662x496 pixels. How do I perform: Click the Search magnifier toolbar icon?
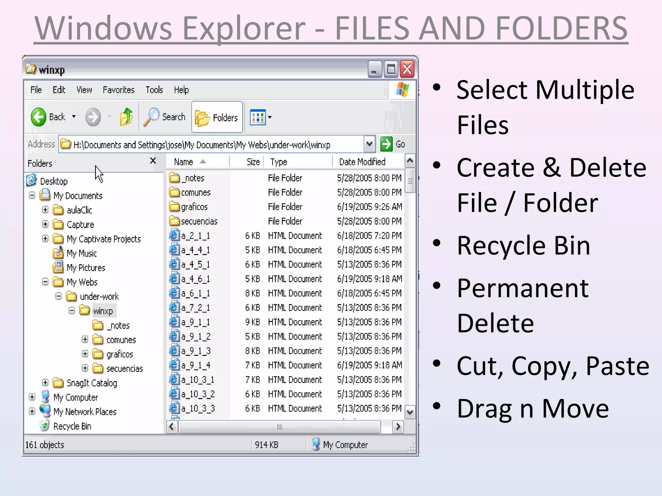[151, 117]
